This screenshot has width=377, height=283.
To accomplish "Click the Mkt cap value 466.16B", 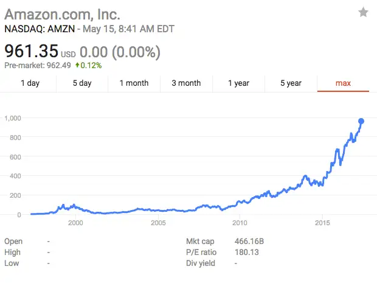I will [x=249, y=241].
